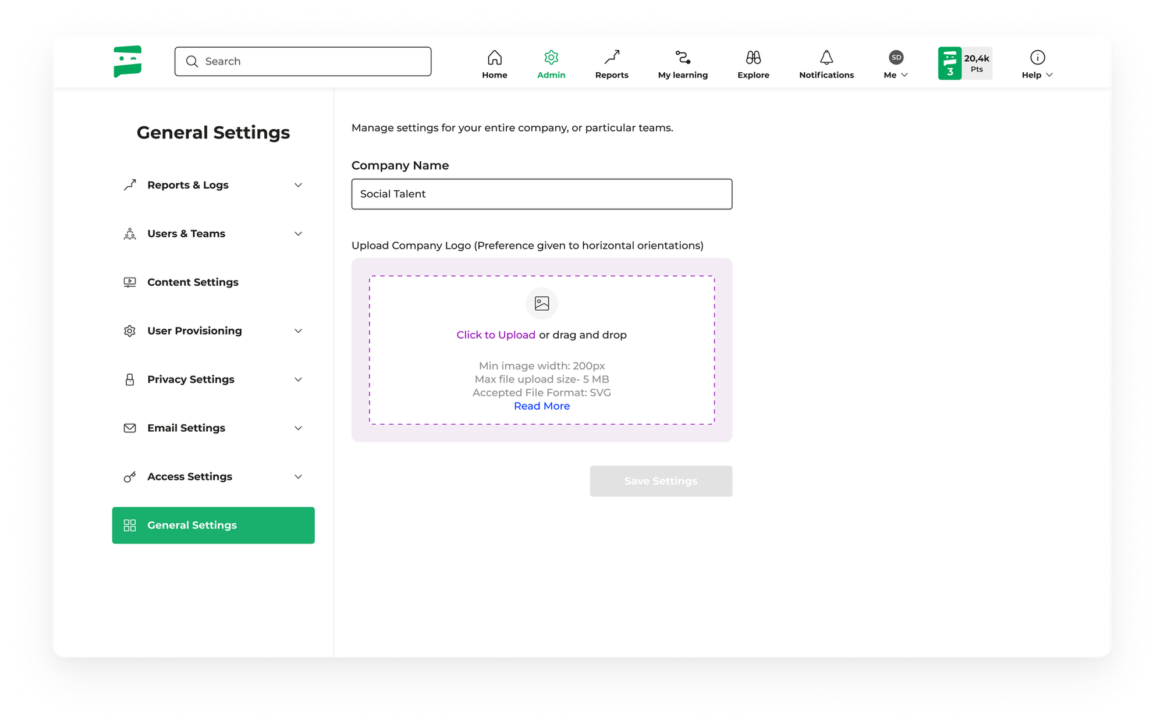Expand the Privacy Settings chevron

pyautogui.click(x=298, y=379)
